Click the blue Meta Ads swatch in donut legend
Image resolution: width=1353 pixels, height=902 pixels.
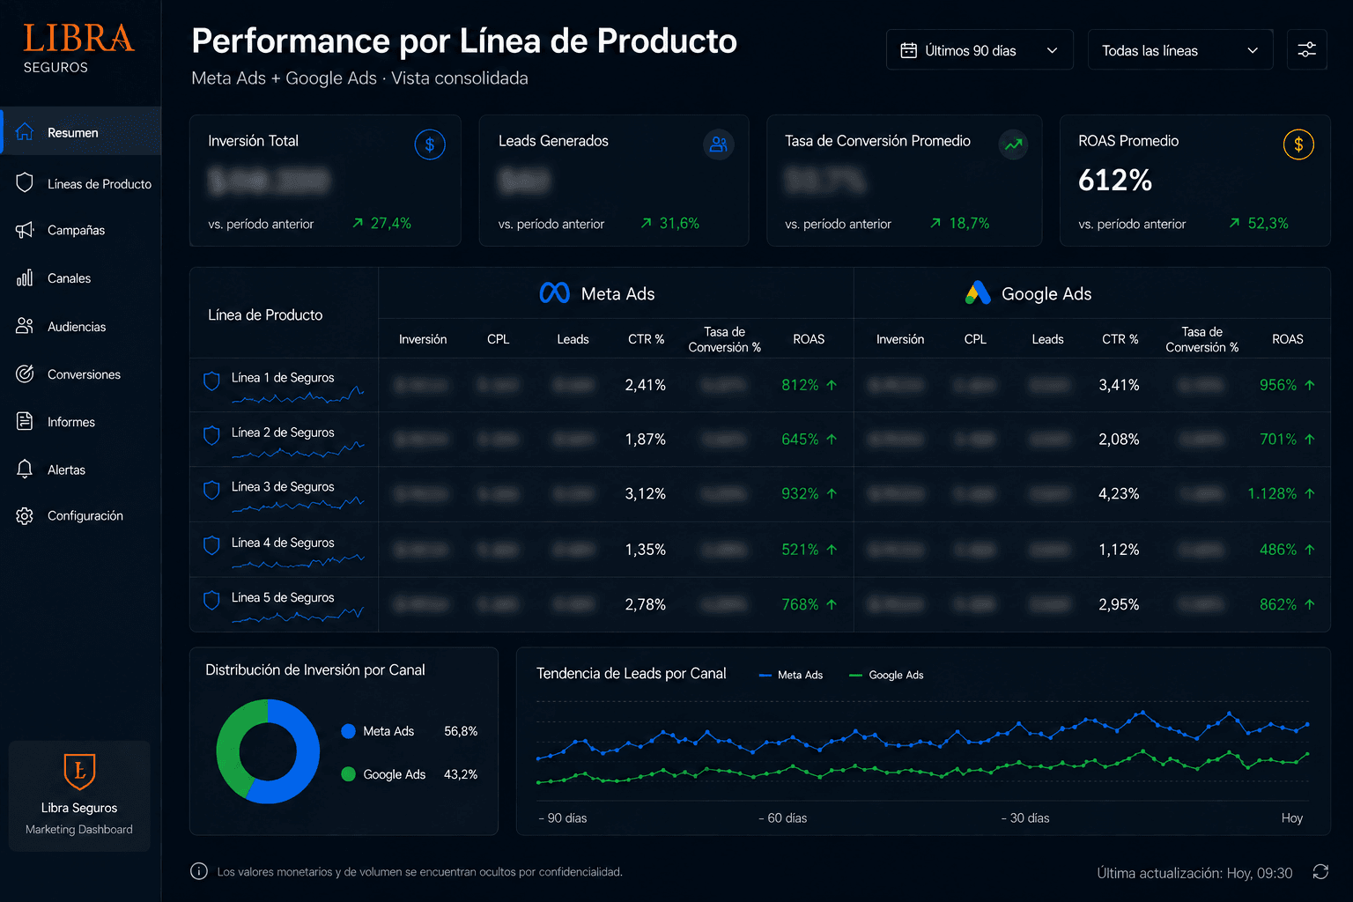[x=348, y=731]
